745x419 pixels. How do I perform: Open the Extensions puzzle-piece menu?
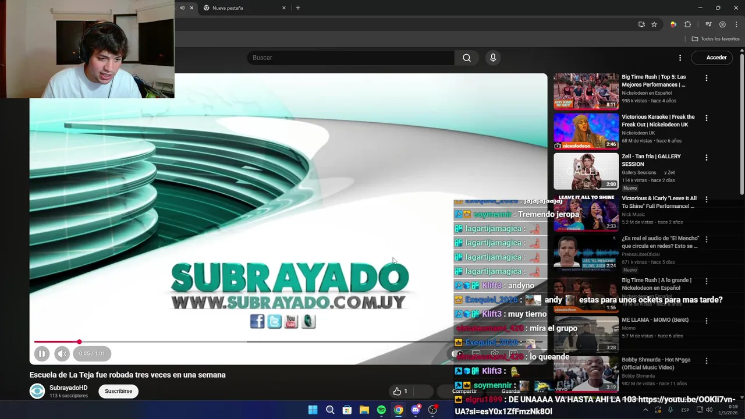pos(688,24)
